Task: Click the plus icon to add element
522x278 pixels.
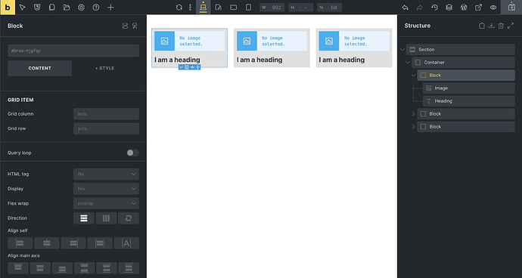Action: [110, 8]
